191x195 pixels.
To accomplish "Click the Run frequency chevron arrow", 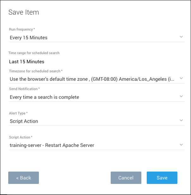I will pos(181,37).
